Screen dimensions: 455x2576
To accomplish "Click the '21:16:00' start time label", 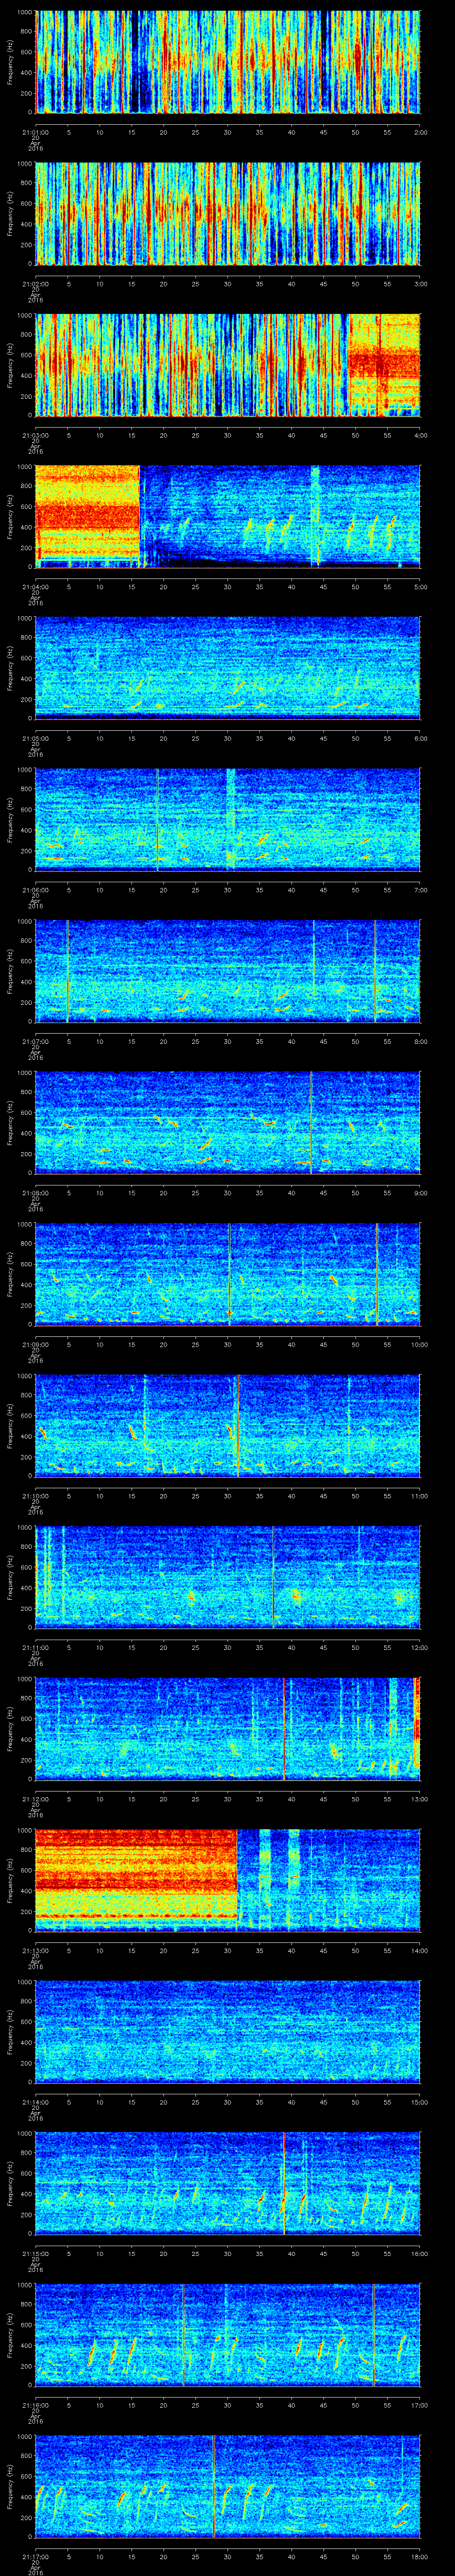I will tap(36, 2405).
